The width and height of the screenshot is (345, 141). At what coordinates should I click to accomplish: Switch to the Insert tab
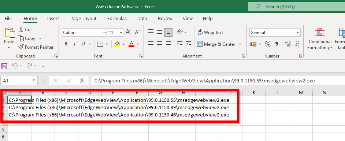point(53,18)
